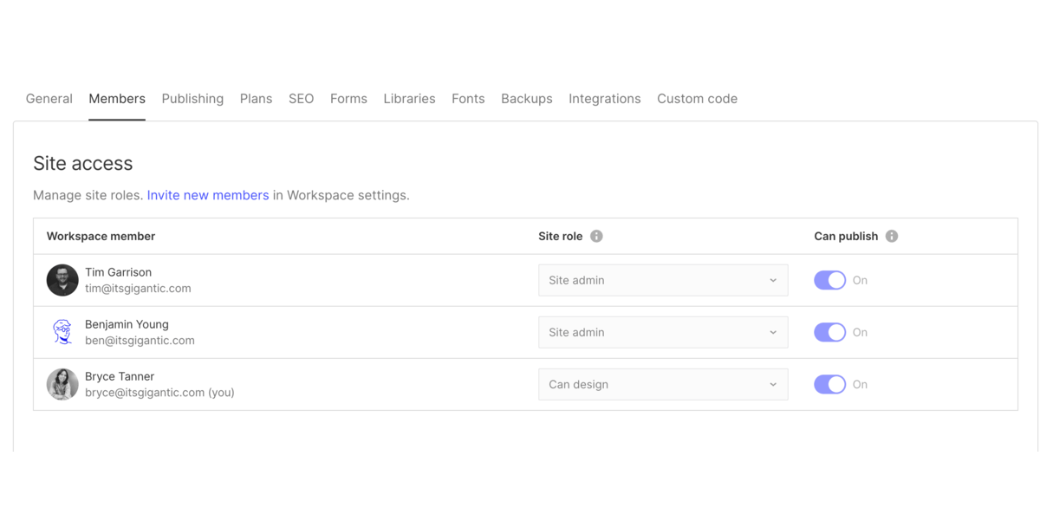This screenshot has width=1040, height=521.
Task: Select the Custom code tab
Action: point(697,98)
